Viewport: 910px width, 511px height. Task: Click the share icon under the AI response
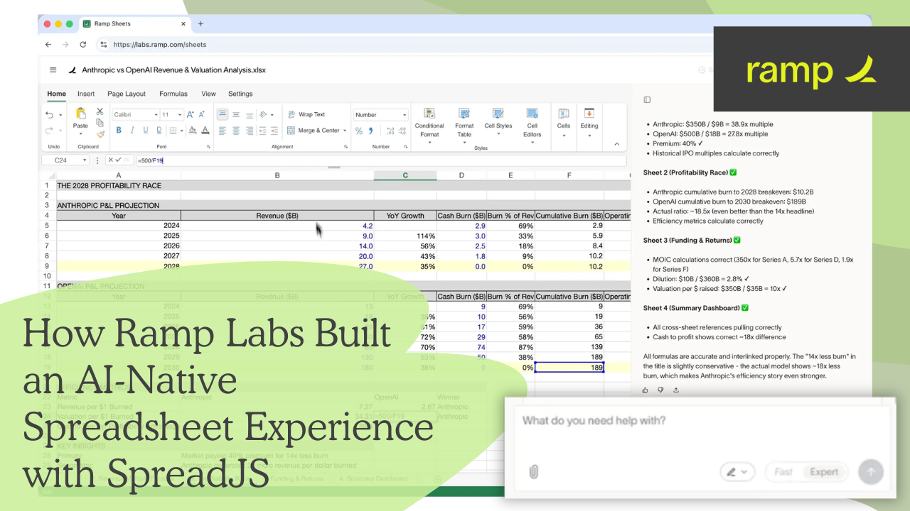point(675,390)
